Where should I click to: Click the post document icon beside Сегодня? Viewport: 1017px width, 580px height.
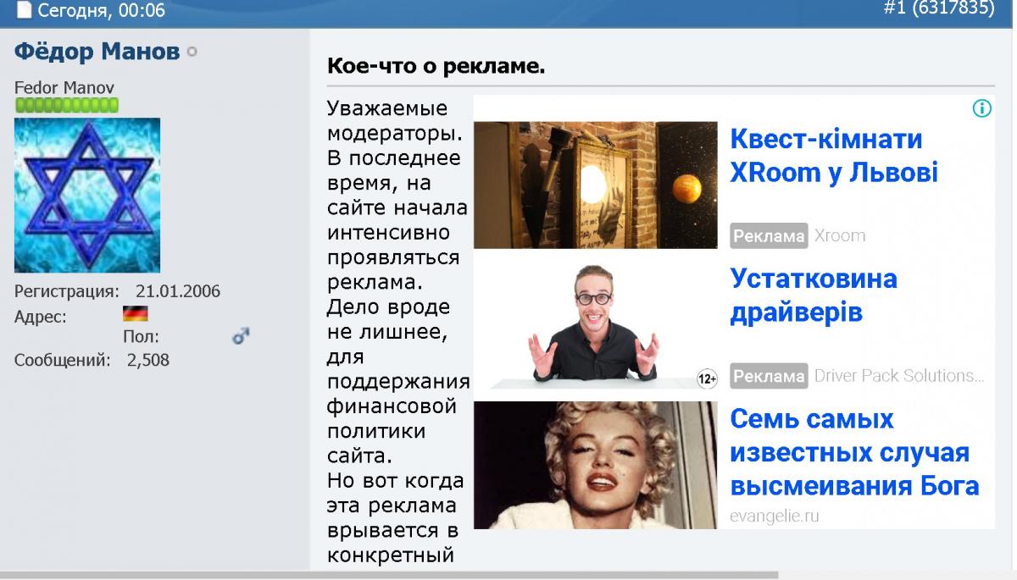23,11
